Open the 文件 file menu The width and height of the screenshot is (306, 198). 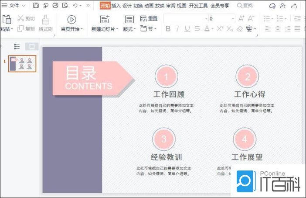[x=14, y=6]
